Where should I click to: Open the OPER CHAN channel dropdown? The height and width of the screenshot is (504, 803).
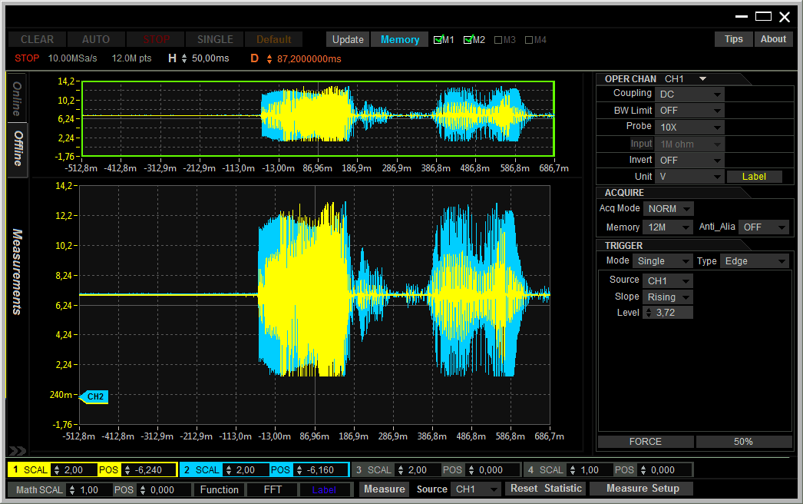coord(686,79)
